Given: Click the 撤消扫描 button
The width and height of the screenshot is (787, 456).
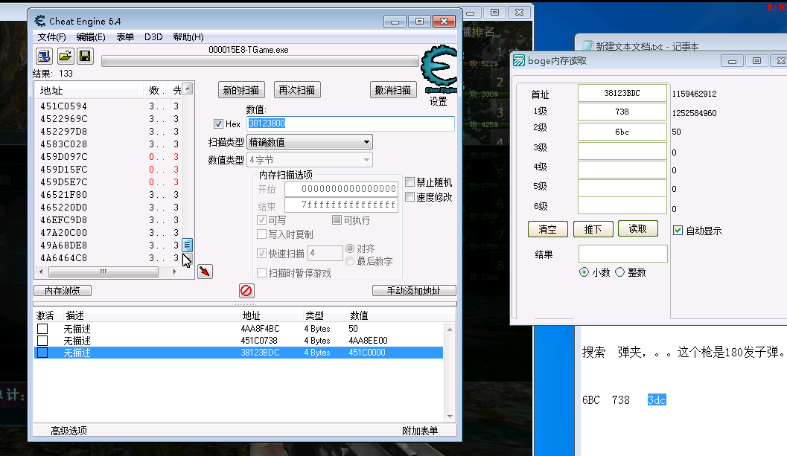Looking at the screenshot, I should pyautogui.click(x=393, y=90).
